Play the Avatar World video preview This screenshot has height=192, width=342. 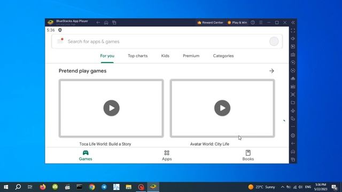222,108
